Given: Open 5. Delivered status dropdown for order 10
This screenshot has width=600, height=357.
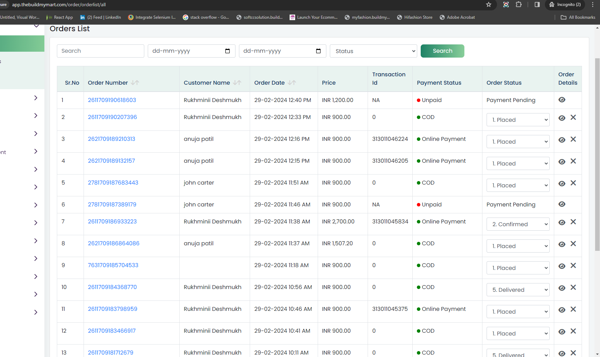Looking at the screenshot, I should [518, 290].
